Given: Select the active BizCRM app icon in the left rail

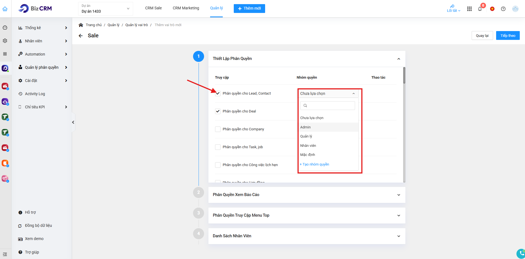Looking at the screenshot, I should coord(5,68).
